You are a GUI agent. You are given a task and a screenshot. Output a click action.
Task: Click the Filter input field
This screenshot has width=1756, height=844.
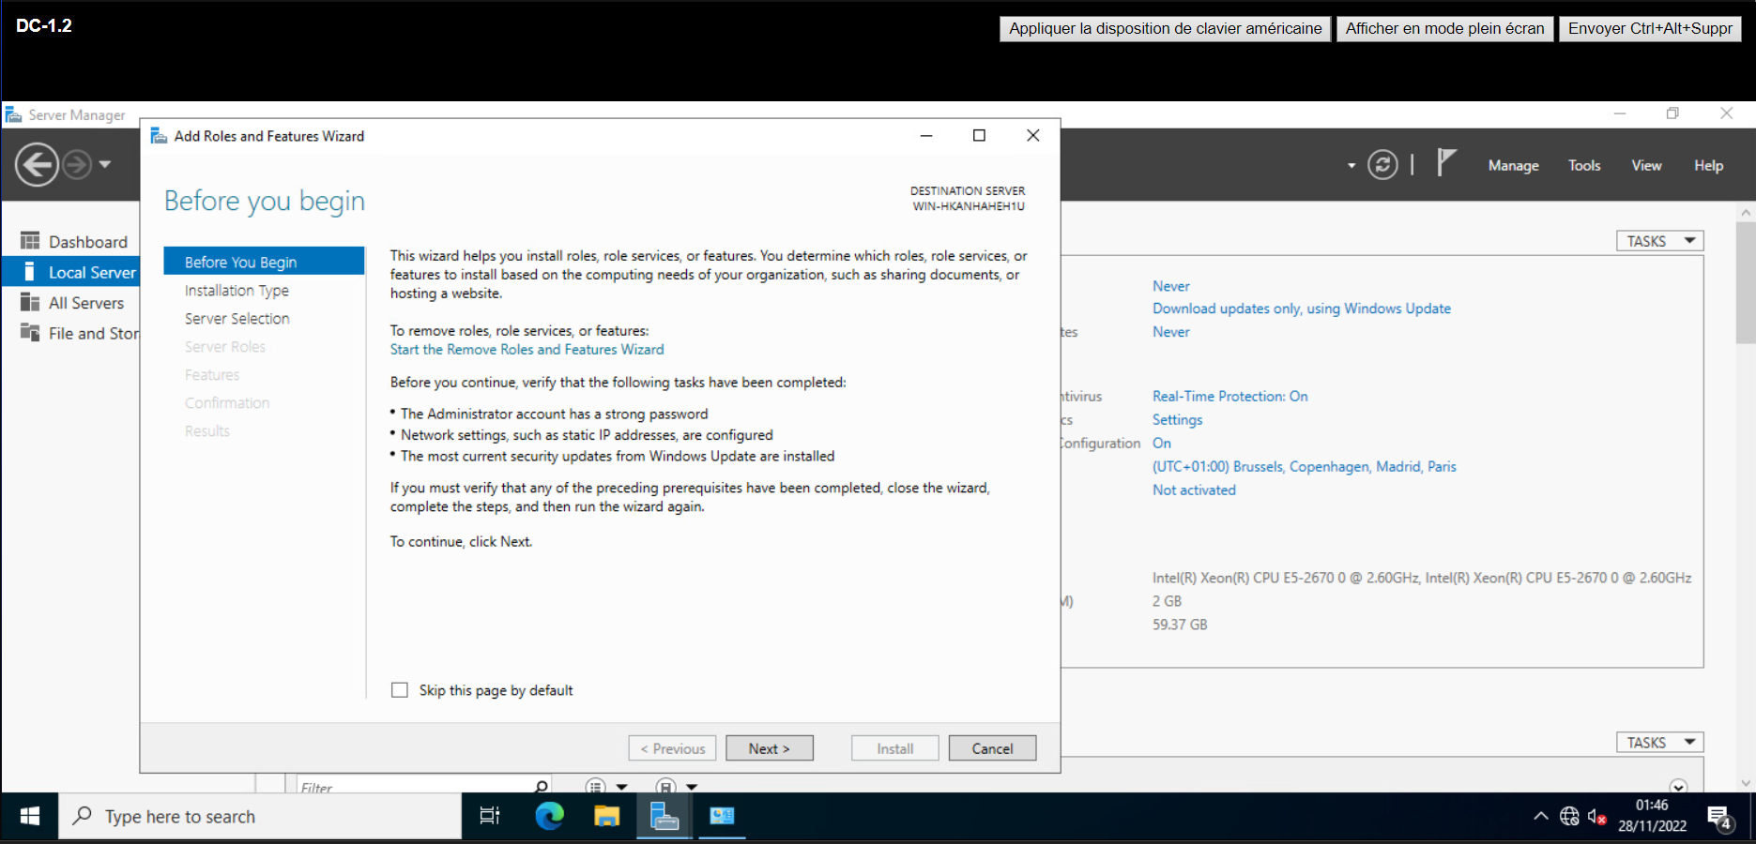tap(413, 786)
